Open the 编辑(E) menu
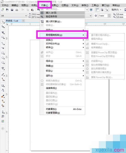Screen dimensions: 126x153 [x=15, y=5]
